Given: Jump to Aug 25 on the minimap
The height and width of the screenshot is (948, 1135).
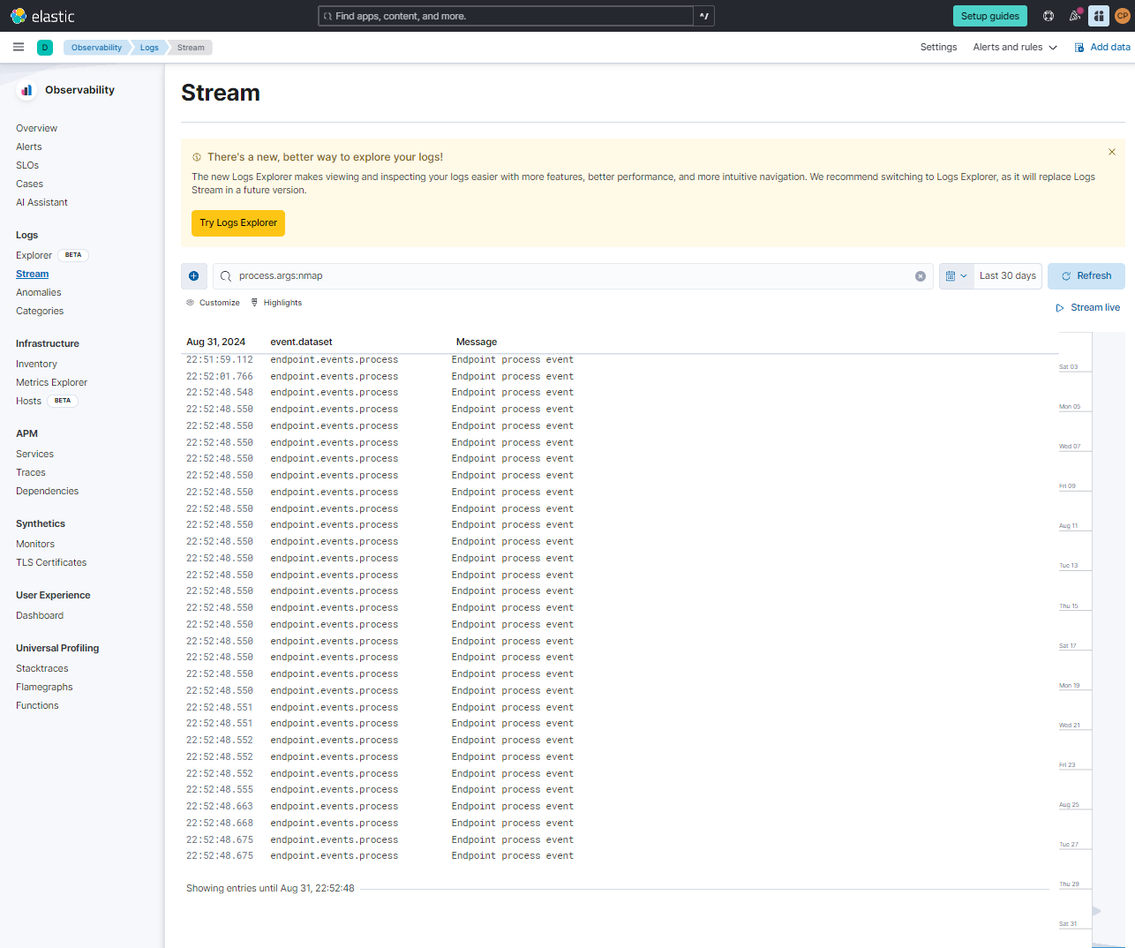Looking at the screenshot, I should (x=1069, y=805).
